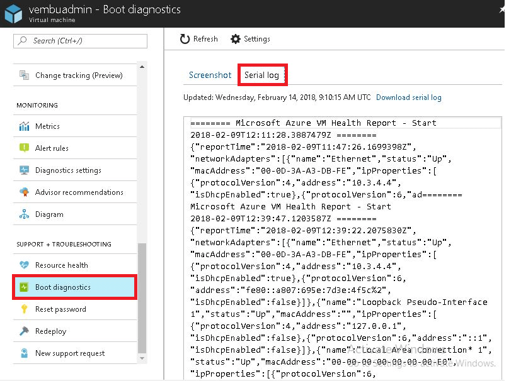Click the first 'Microsoft Azure VM Health Report' line
The image size is (516, 381).
click(x=313, y=123)
